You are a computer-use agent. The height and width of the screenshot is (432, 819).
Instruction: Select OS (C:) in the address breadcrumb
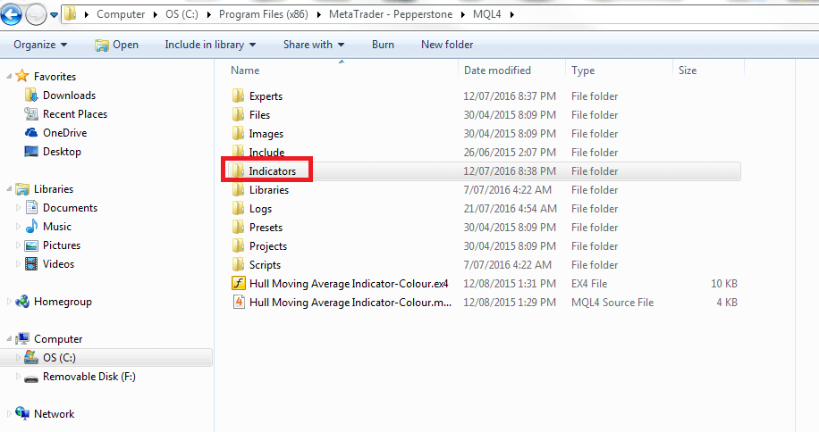click(x=182, y=14)
